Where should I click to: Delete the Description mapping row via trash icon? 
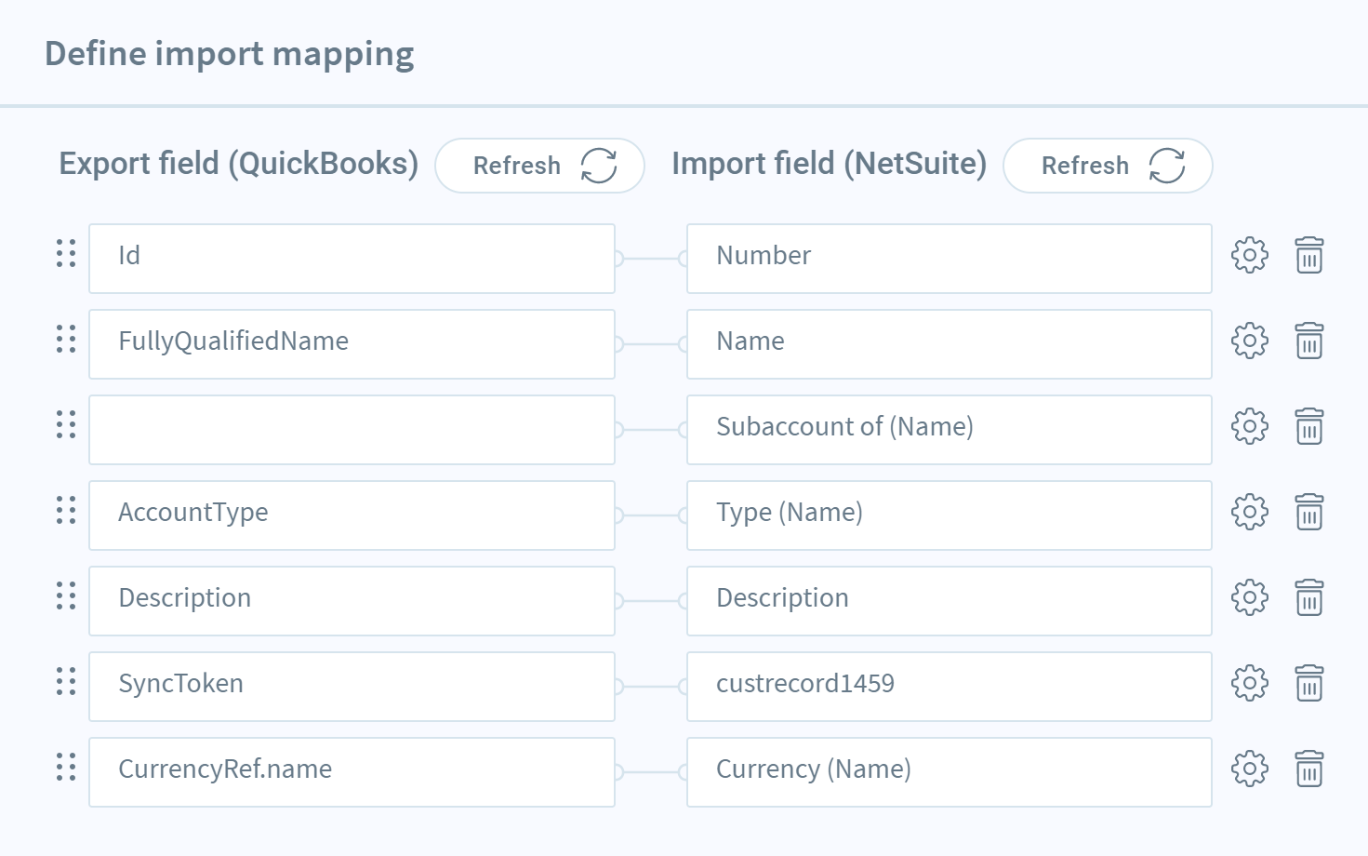pos(1309,597)
